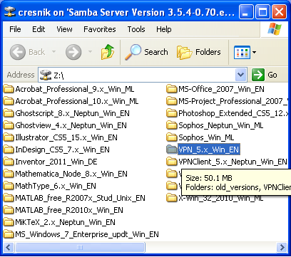This screenshot has height=257, width=291.
Task: Open the View menu
Action: click(64, 29)
